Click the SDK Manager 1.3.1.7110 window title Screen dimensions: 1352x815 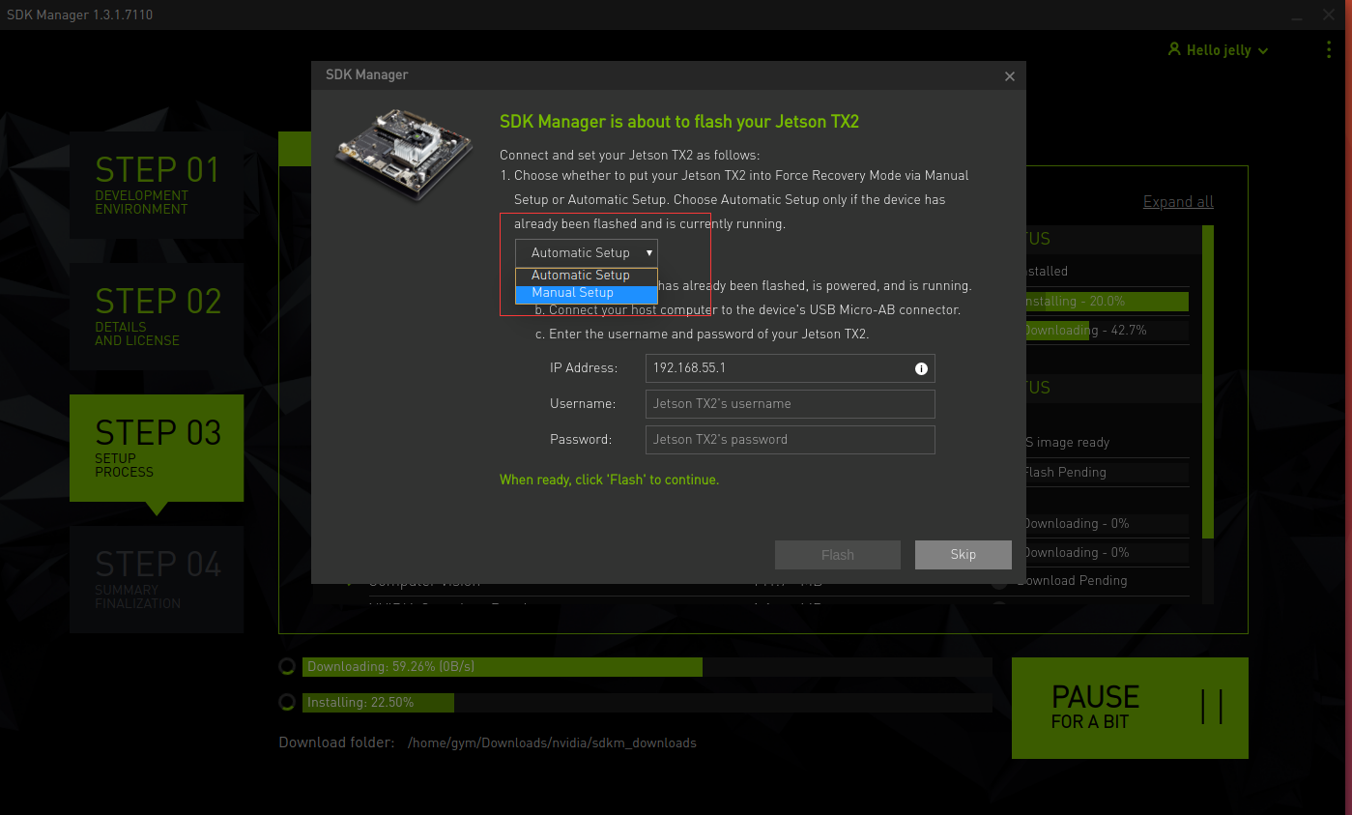(80, 15)
